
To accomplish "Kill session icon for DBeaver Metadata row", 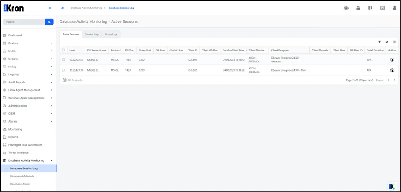I will tap(392, 60).
